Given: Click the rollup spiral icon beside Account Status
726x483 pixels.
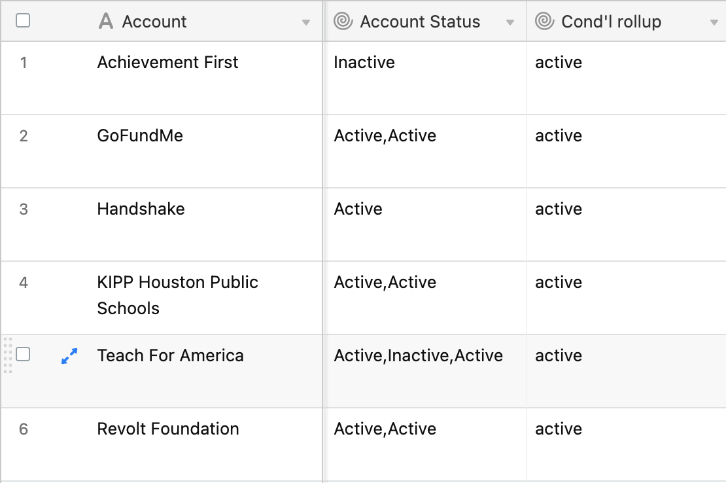Looking at the screenshot, I should [x=343, y=22].
